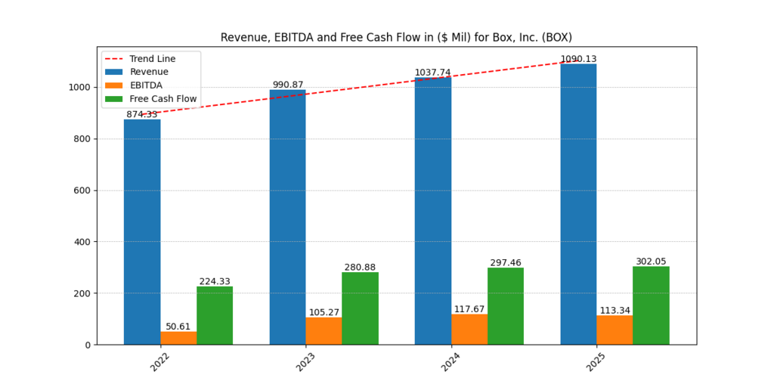Screen dimensions: 774x387
Task: Click the red dashed Trend Line legend marker
Action: point(115,59)
